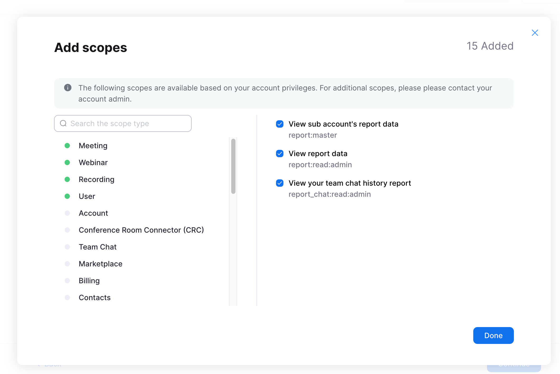This screenshot has width=560, height=374.
Task: Select the Team Chat scope category
Action: click(x=98, y=247)
